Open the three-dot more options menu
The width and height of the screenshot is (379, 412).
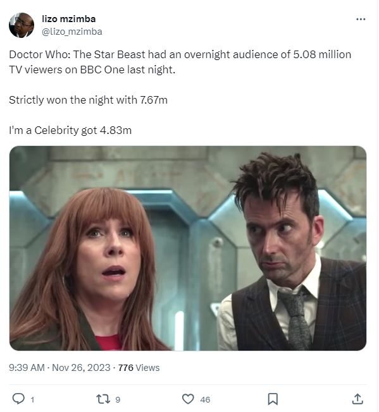[x=361, y=19]
